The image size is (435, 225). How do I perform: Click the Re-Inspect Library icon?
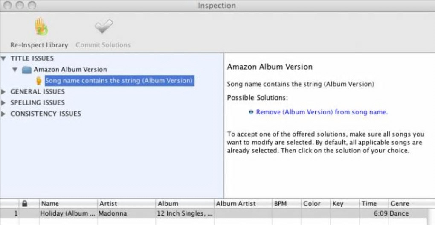(41, 27)
